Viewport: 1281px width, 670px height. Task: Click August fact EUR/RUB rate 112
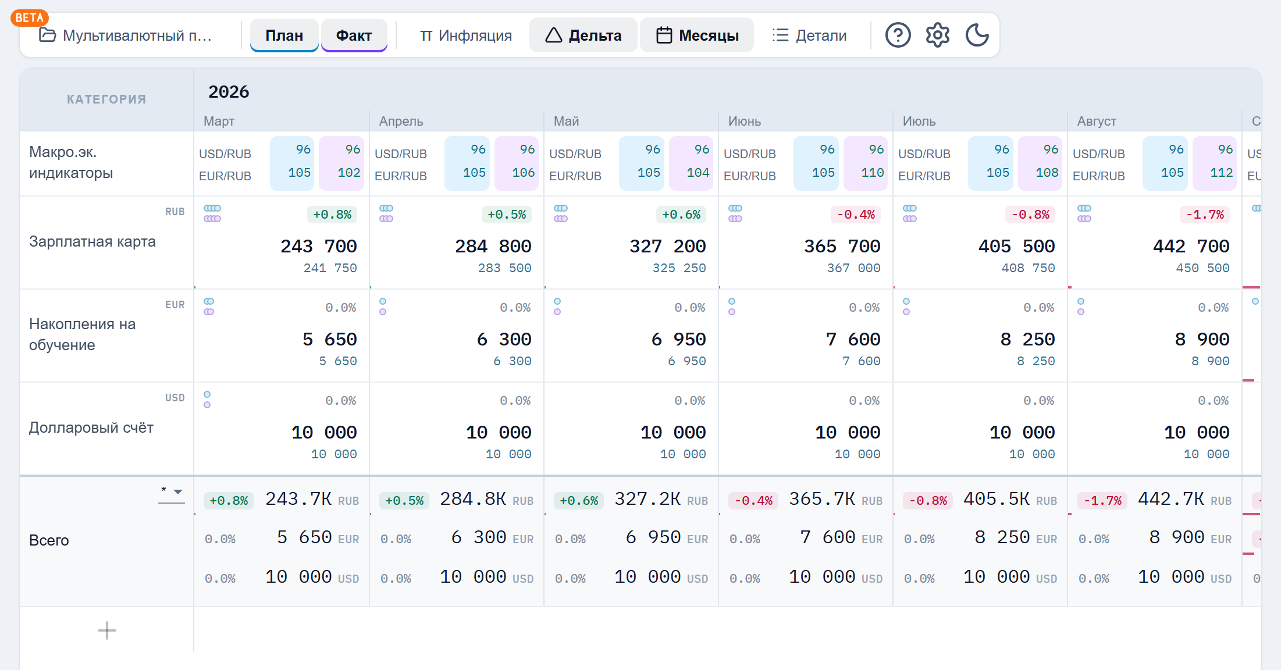point(1221,173)
